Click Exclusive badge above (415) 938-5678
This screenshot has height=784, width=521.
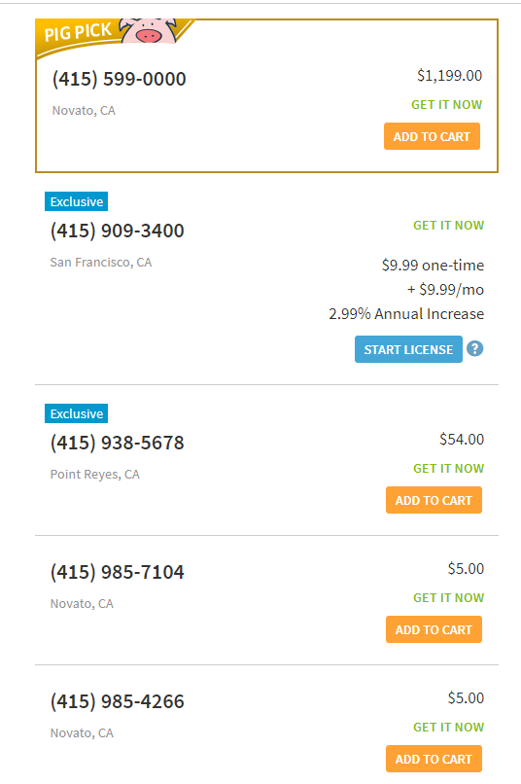77,413
